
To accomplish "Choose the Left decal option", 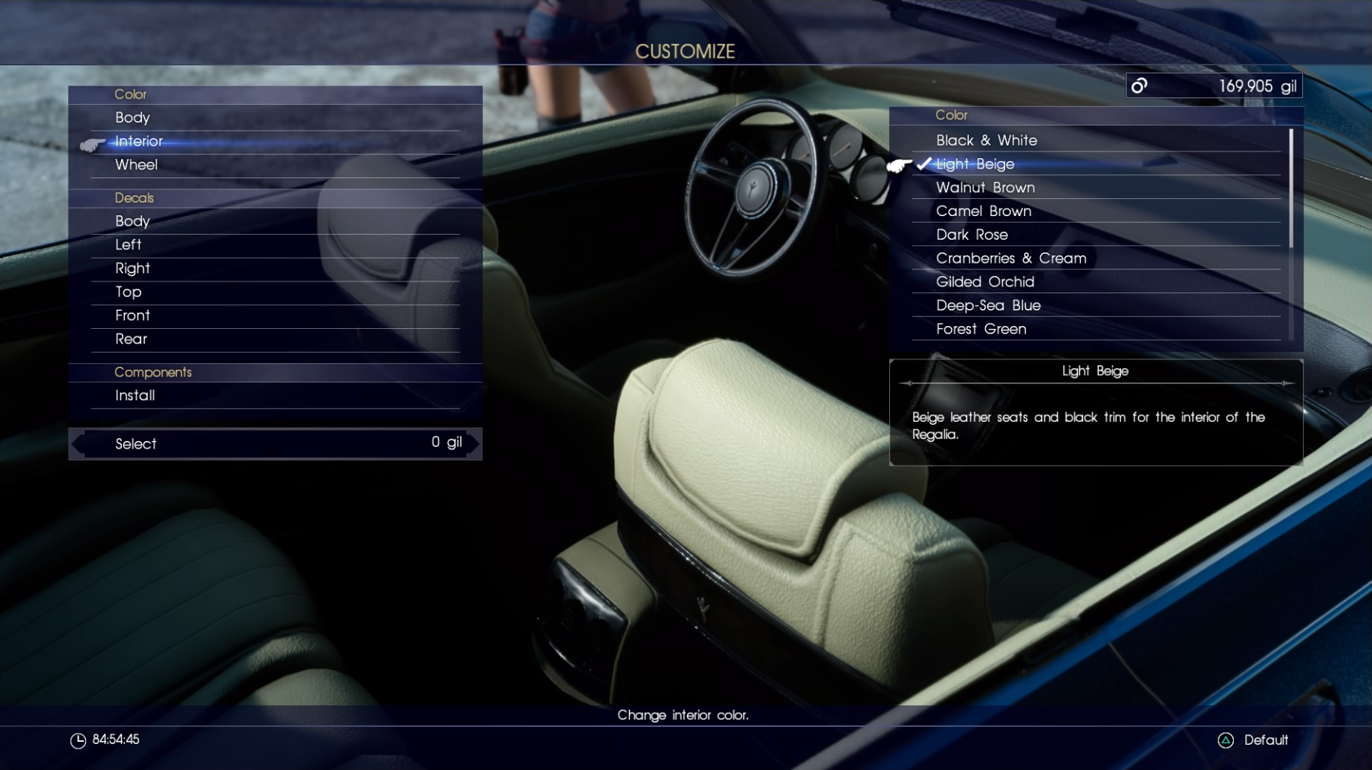I will click(275, 245).
